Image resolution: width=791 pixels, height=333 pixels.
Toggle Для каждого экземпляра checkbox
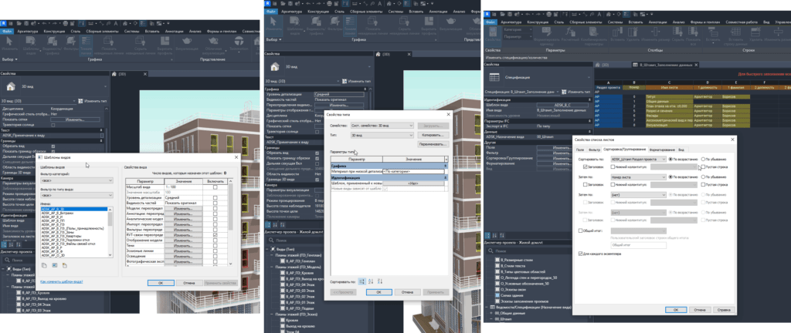pyautogui.click(x=580, y=254)
